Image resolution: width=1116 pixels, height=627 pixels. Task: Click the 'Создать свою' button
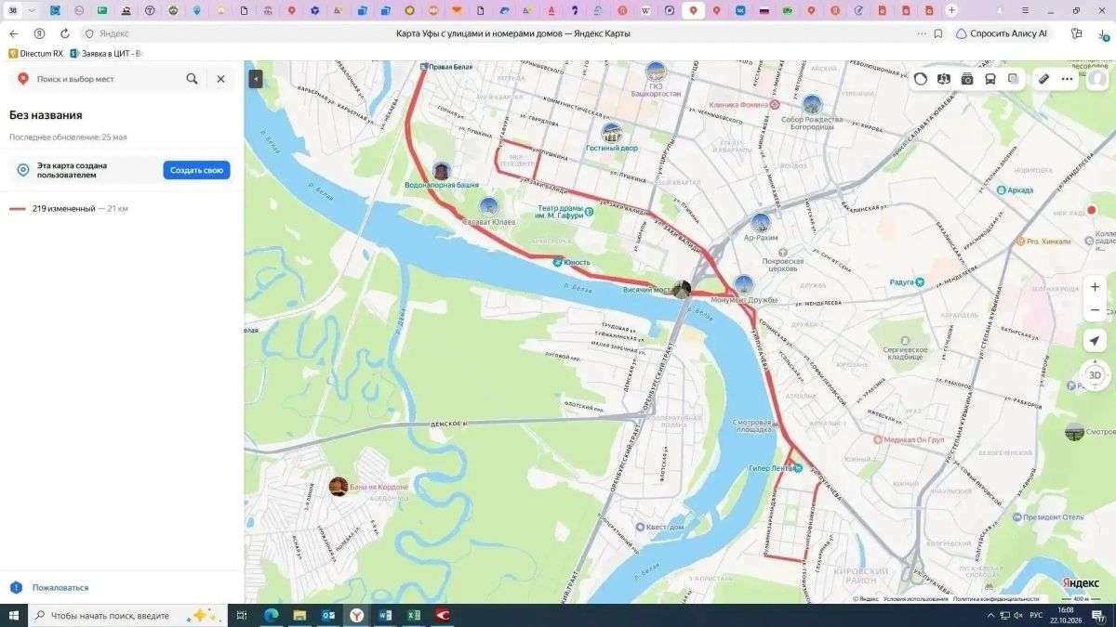click(197, 170)
